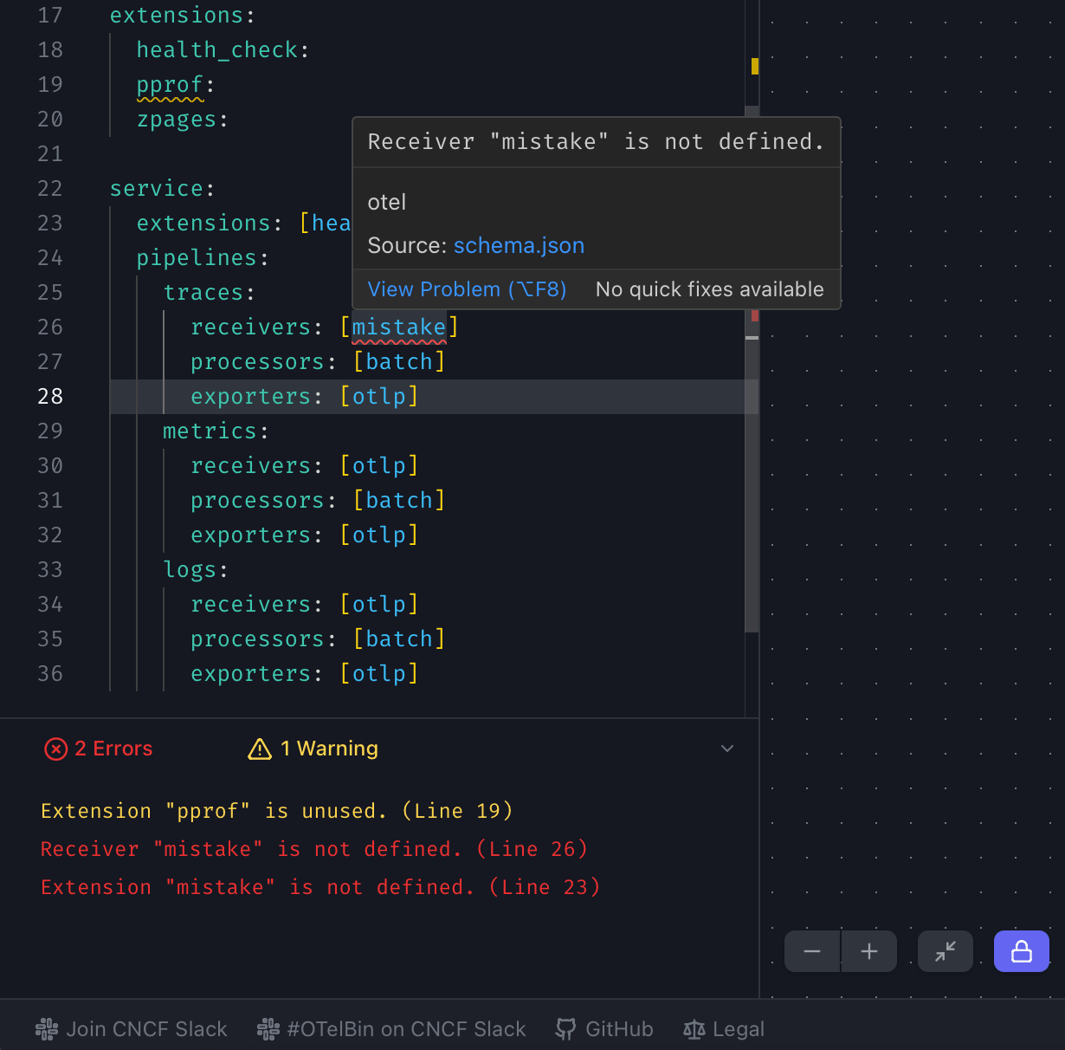Toggle the purple lock interactivity button
Screen dimensions: 1065x1050
(x=1022, y=951)
